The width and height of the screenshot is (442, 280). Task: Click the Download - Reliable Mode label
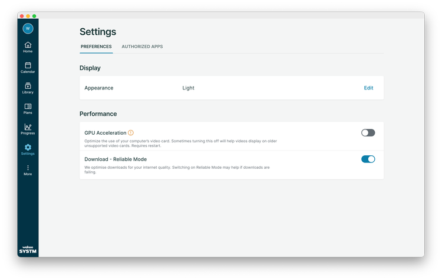click(x=116, y=159)
